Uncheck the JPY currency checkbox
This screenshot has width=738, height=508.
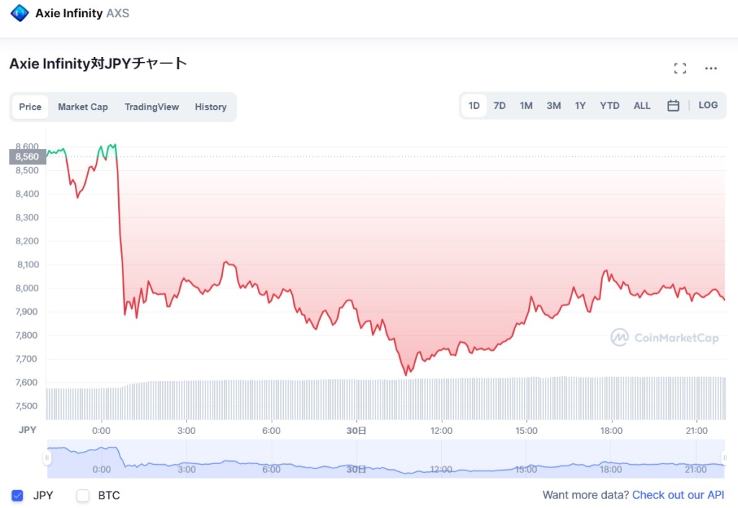18,496
